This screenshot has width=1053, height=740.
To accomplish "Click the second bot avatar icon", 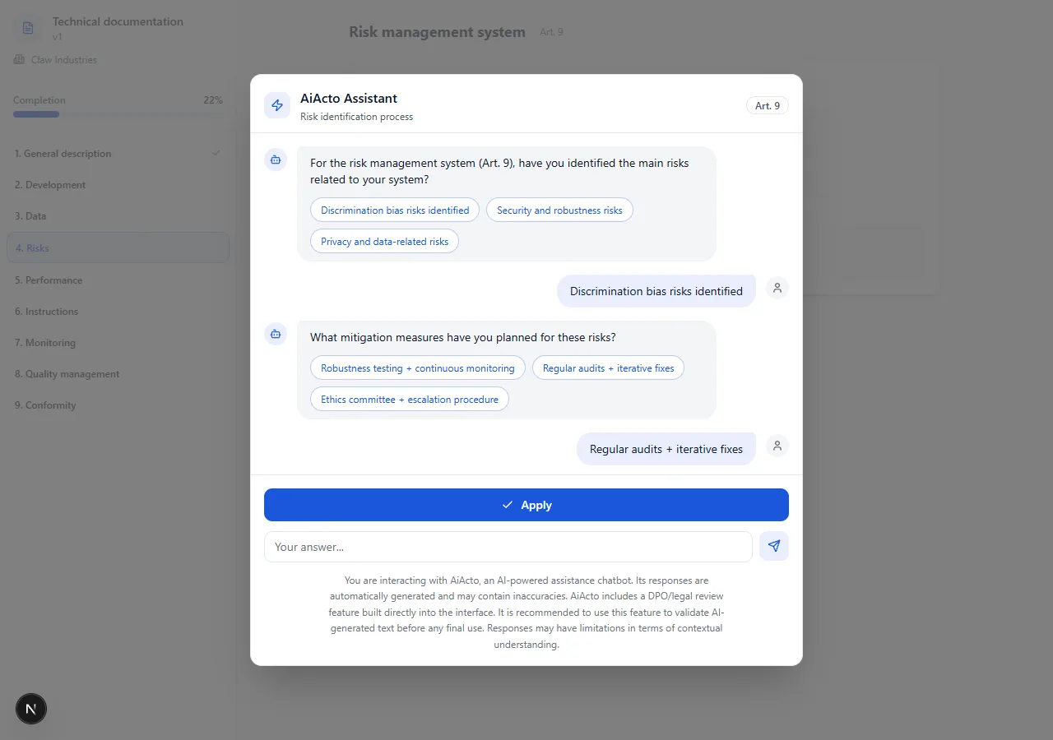I will click(276, 334).
